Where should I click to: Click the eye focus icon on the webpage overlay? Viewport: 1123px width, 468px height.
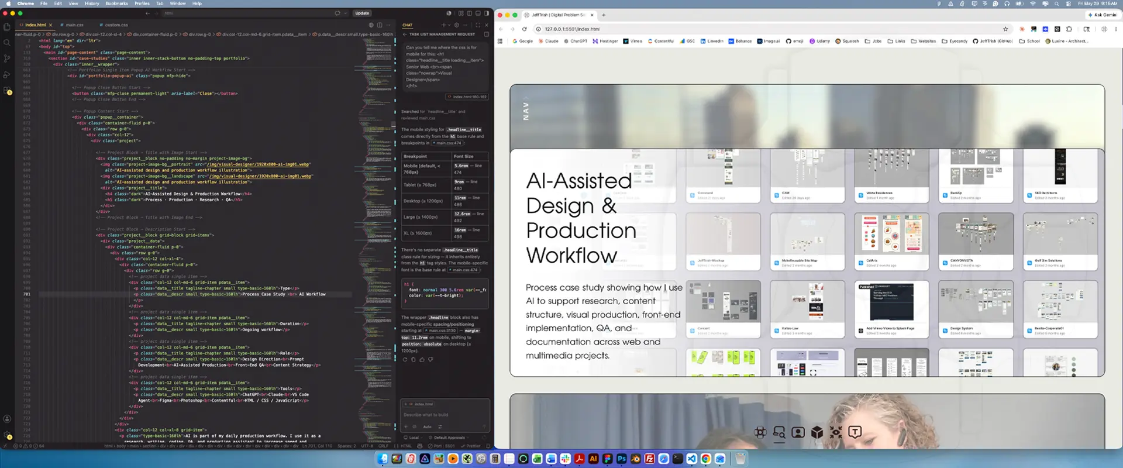[836, 432]
